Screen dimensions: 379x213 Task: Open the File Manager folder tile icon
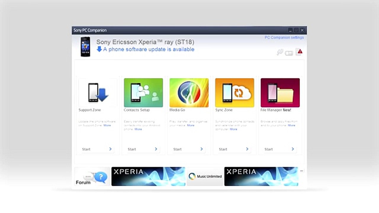(x=280, y=93)
